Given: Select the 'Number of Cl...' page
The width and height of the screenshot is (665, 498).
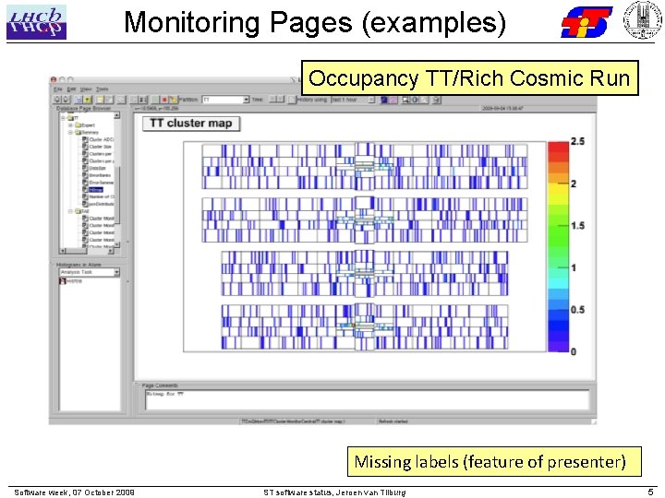Looking at the screenshot, I should (x=99, y=197).
